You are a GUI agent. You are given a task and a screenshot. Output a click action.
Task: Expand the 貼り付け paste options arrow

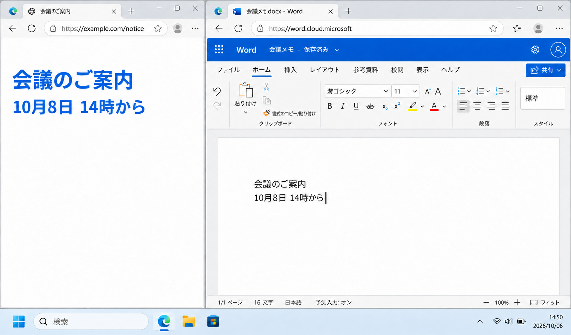(x=246, y=112)
